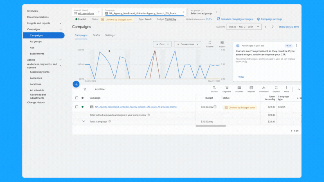Open the Columns tool
Screen dimensions: 324x182
(x=239, y=89)
